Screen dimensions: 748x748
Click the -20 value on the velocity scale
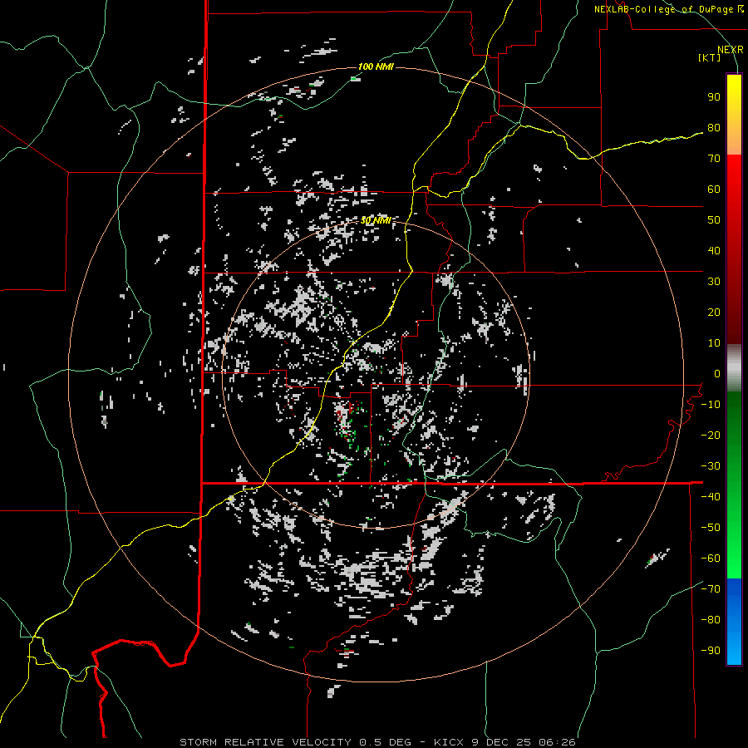point(711,435)
